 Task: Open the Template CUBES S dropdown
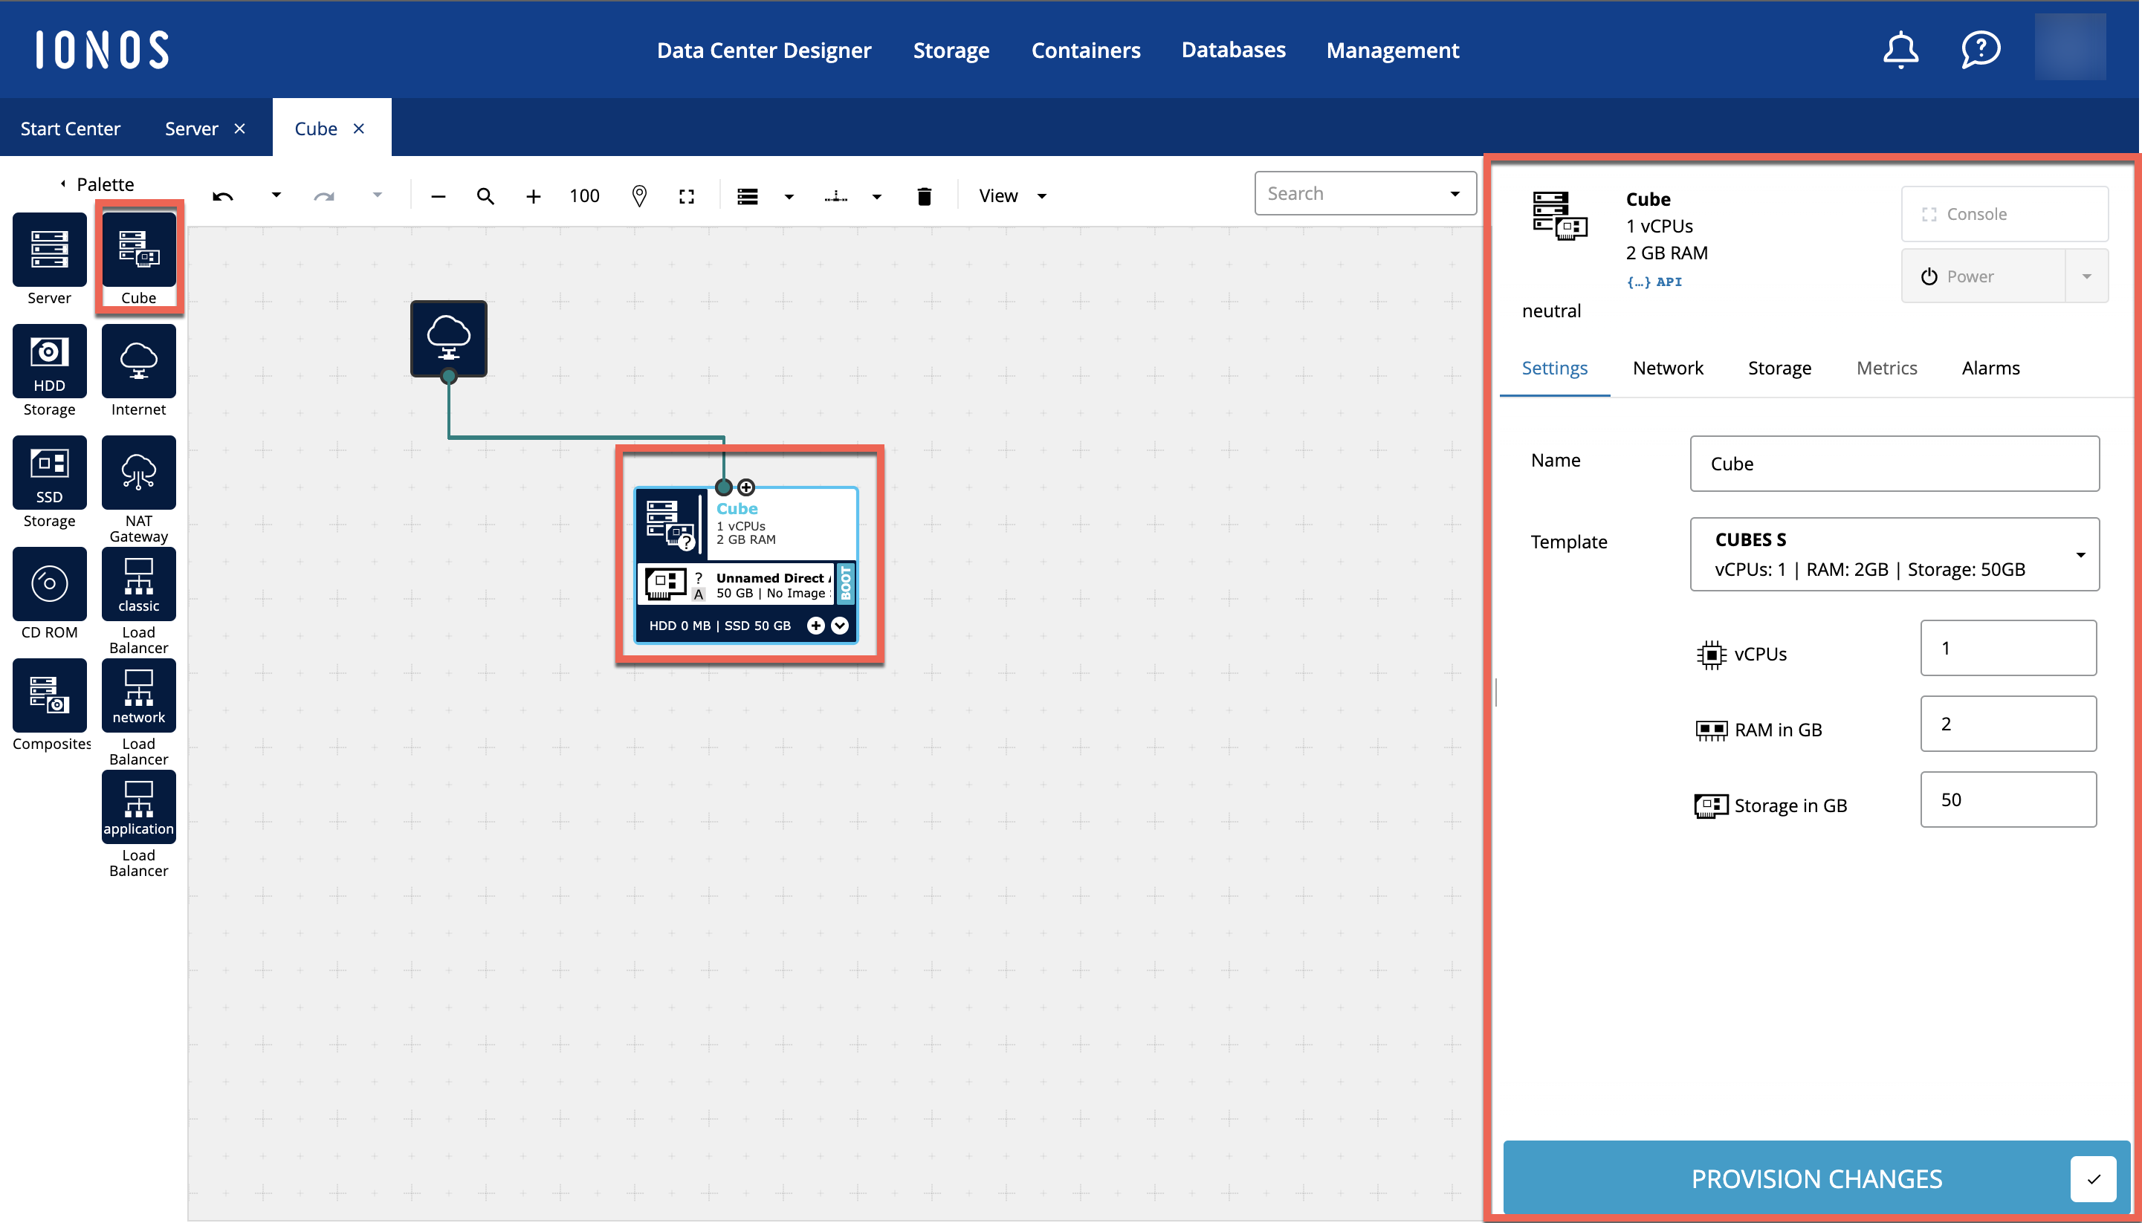(x=1895, y=554)
